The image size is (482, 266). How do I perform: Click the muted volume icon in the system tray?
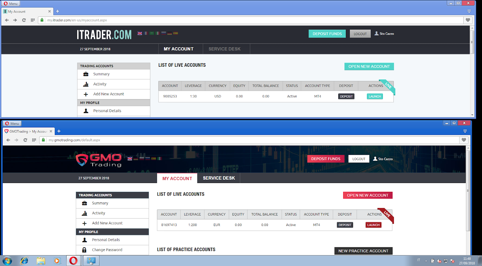pos(439,261)
